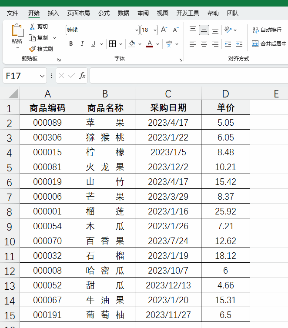Open the 文件 File menu

13,13
